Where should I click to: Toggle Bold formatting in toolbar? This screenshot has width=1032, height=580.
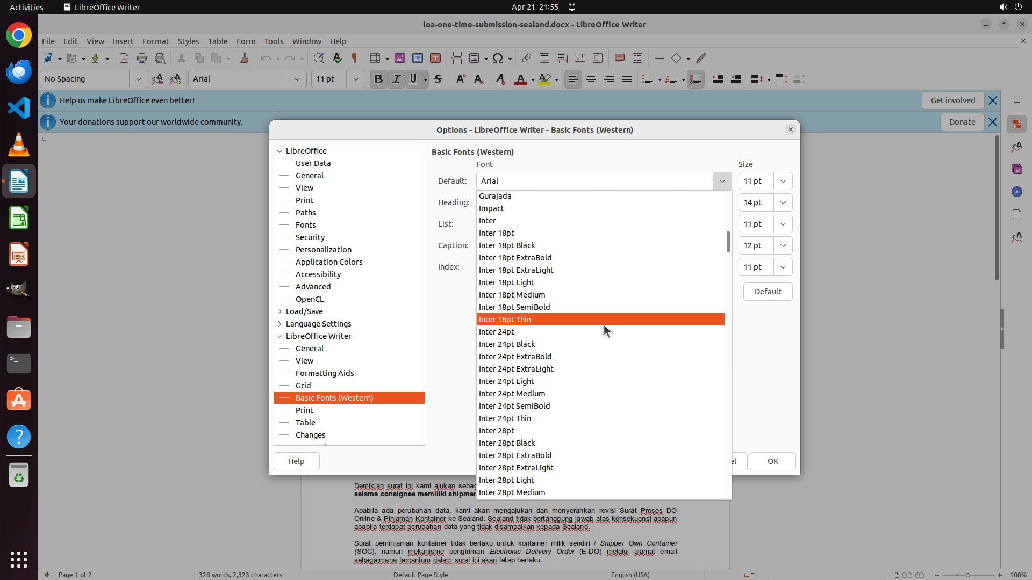pyautogui.click(x=378, y=79)
